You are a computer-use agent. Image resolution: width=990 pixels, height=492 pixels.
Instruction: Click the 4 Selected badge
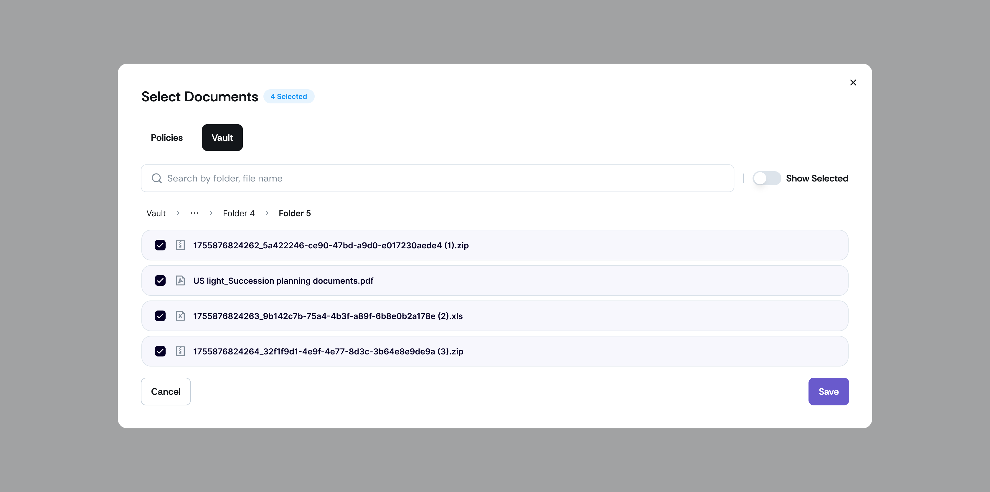(289, 96)
